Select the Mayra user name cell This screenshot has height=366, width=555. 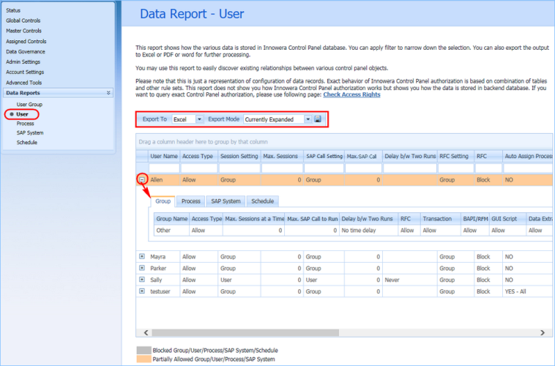click(164, 257)
